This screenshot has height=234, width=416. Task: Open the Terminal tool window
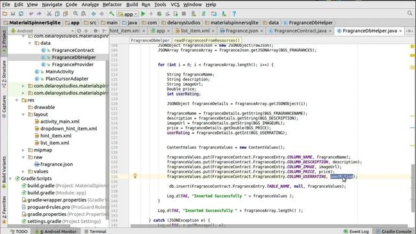click(x=96, y=231)
